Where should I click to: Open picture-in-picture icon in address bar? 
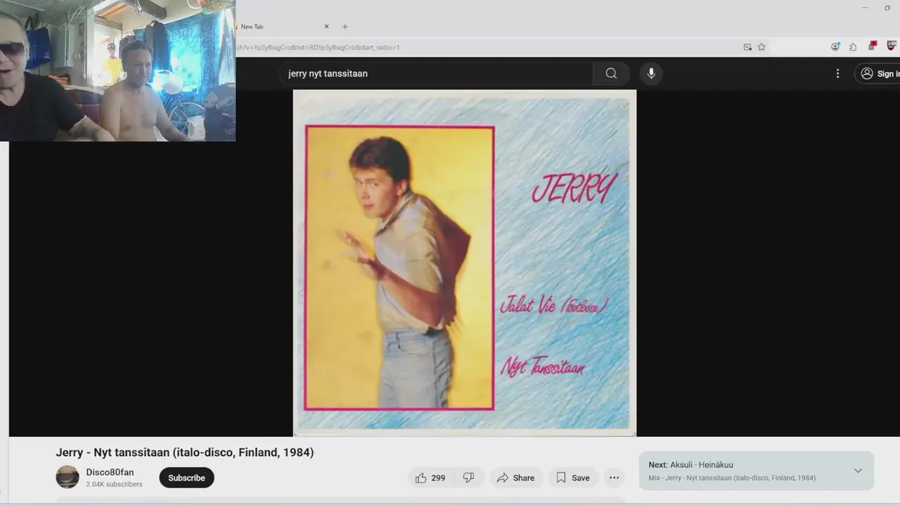tap(747, 47)
